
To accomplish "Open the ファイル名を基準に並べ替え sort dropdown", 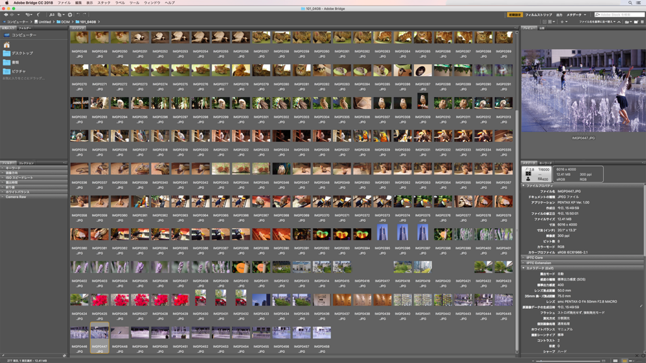I will (x=597, y=22).
